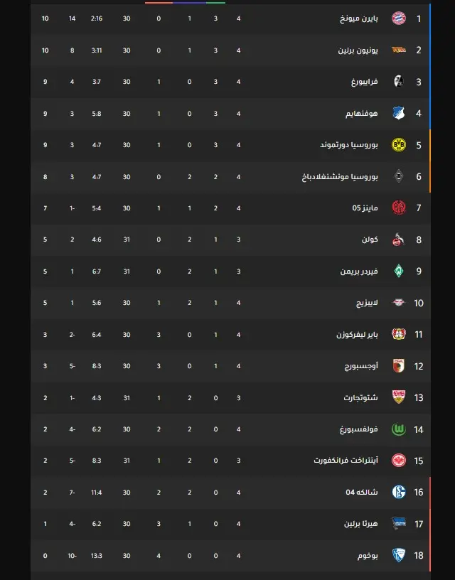Select the Hoffenheim club badge
The width and height of the screenshot is (455, 580).
tap(398, 113)
